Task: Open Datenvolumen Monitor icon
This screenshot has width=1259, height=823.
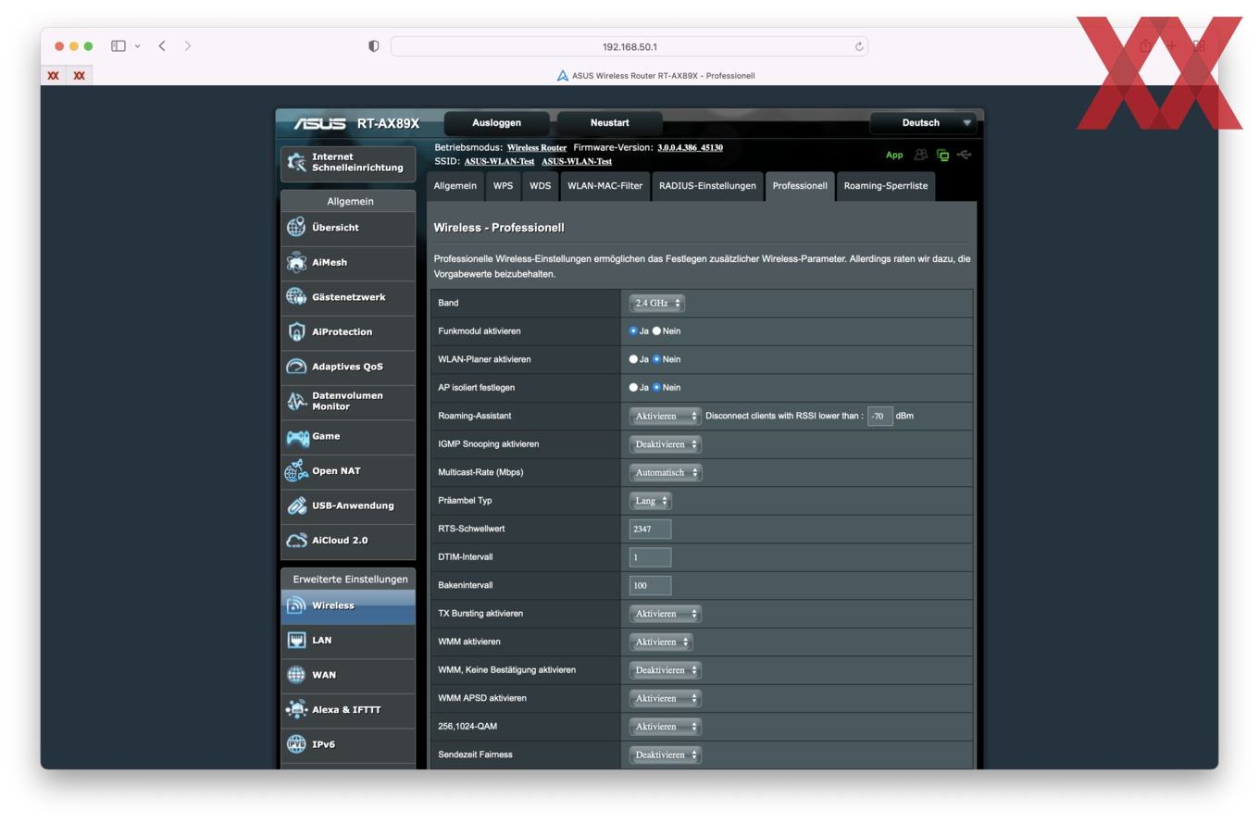Action: pyautogui.click(x=296, y=401)
